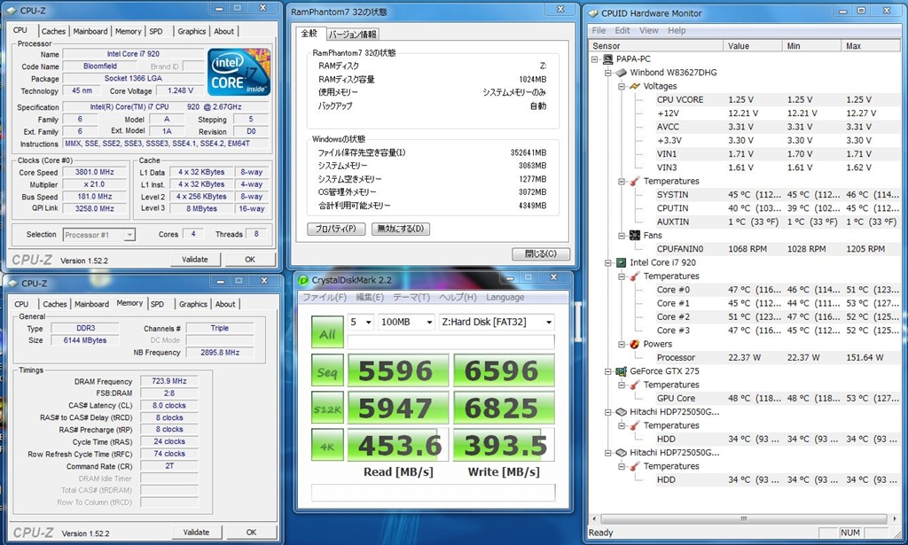Run the 4K benchmark in CrystalDiskMark
This screenshot has width=908, height=545.
click(327, 446)
